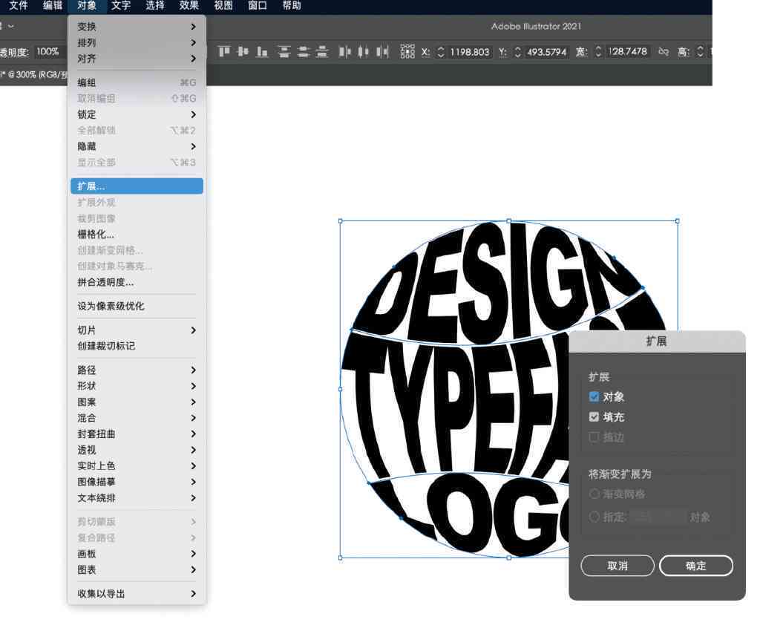Open the 图表 submenu
Image resolution: width=760 pixels, height=631 pixels.
(x=137, y=570)
